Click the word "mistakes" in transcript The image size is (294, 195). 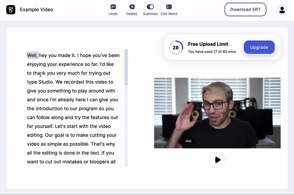(x=72, y=162)
